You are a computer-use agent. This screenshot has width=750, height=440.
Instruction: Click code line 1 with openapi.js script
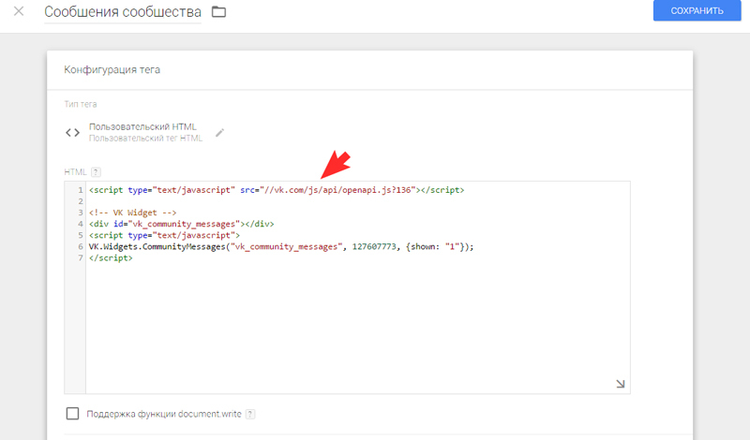tap(277, 190)
